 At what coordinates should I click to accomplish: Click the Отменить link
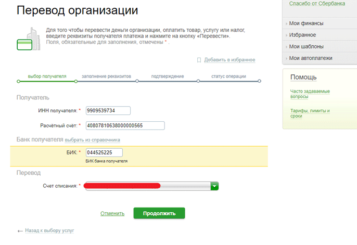click(x=112, y=213)
